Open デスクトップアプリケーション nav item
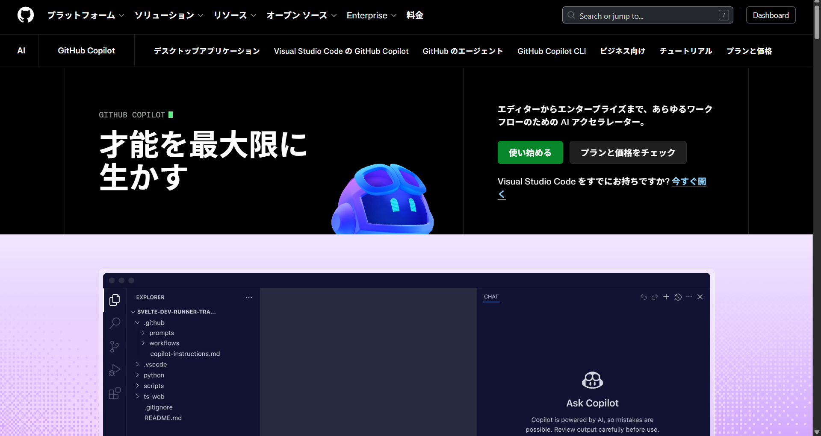 tap(207, 51)
